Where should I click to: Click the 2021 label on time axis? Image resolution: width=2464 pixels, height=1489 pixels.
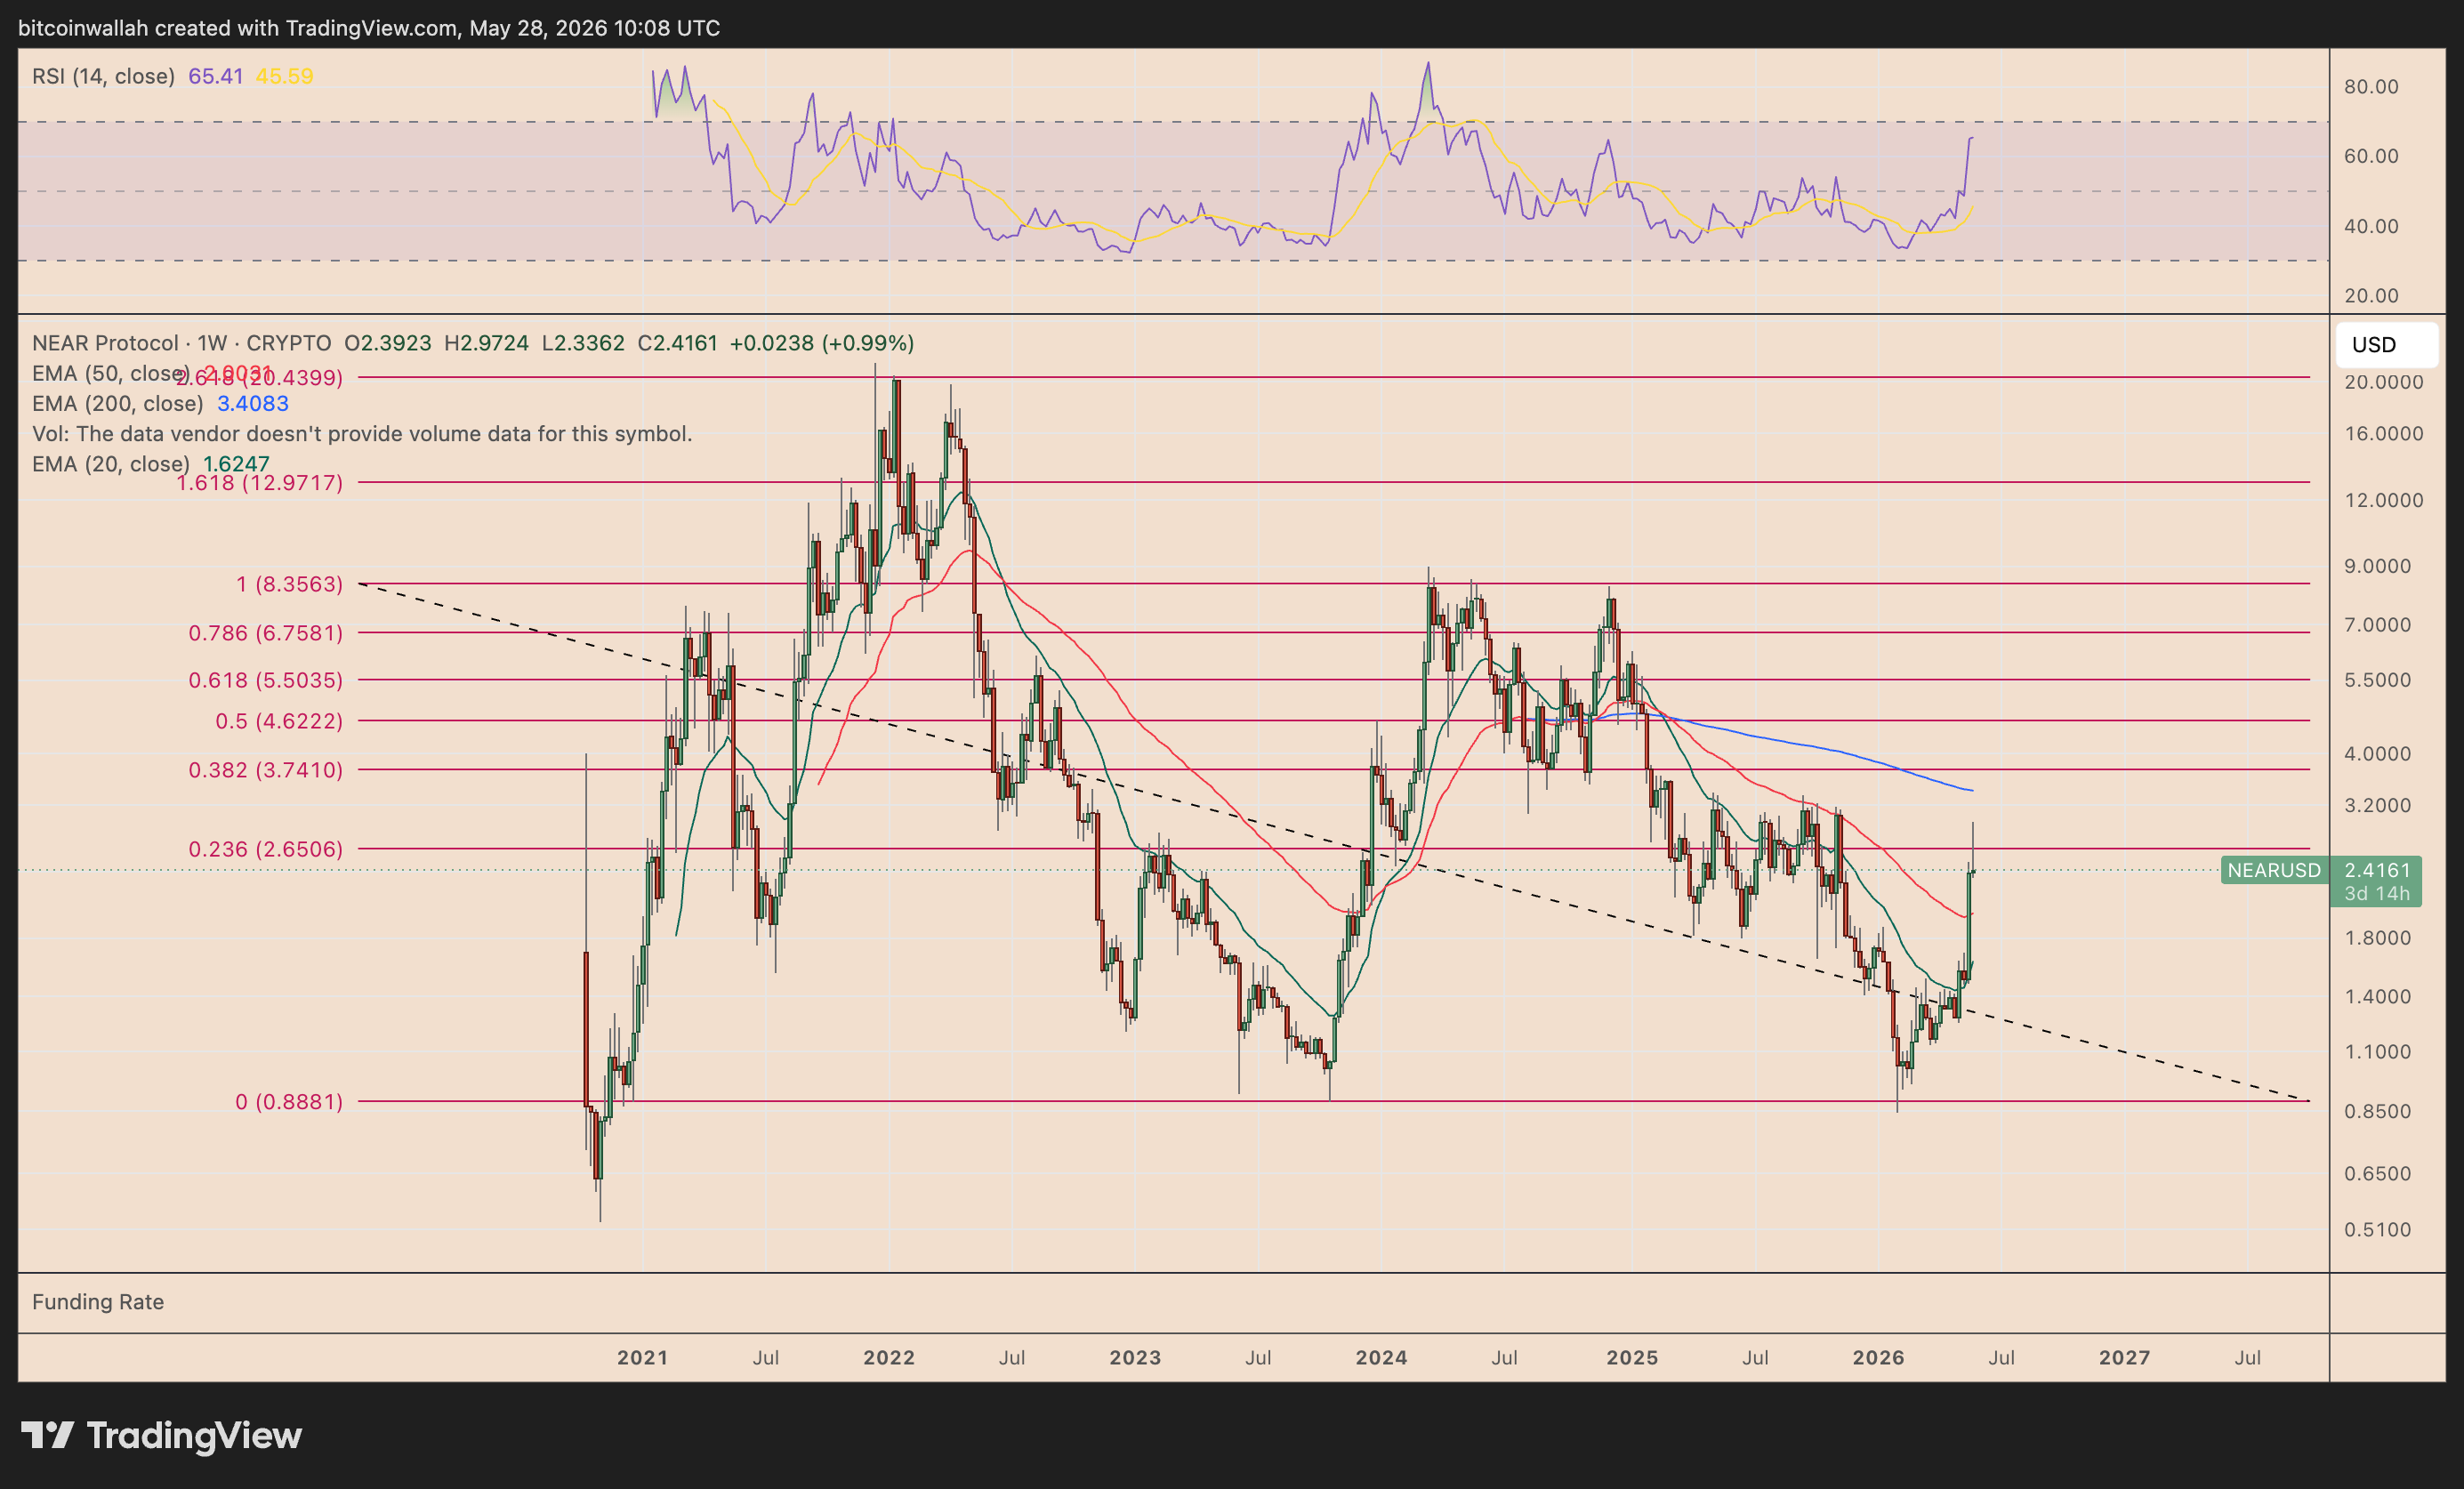coord(642,1358)
